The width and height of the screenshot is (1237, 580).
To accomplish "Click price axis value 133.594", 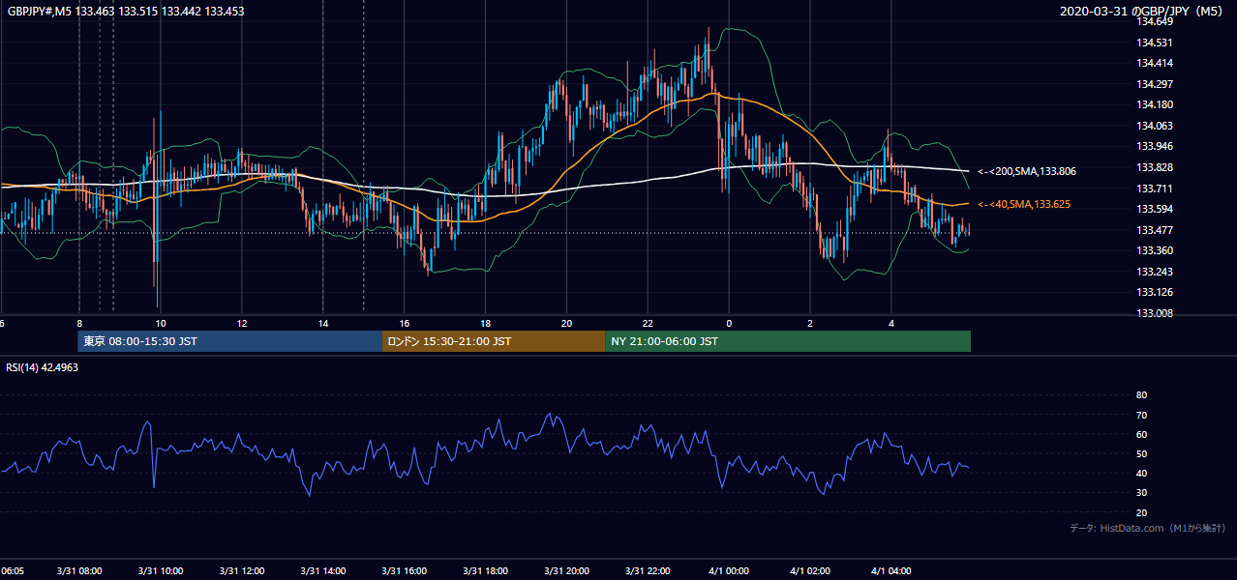I will point(1154,209).
